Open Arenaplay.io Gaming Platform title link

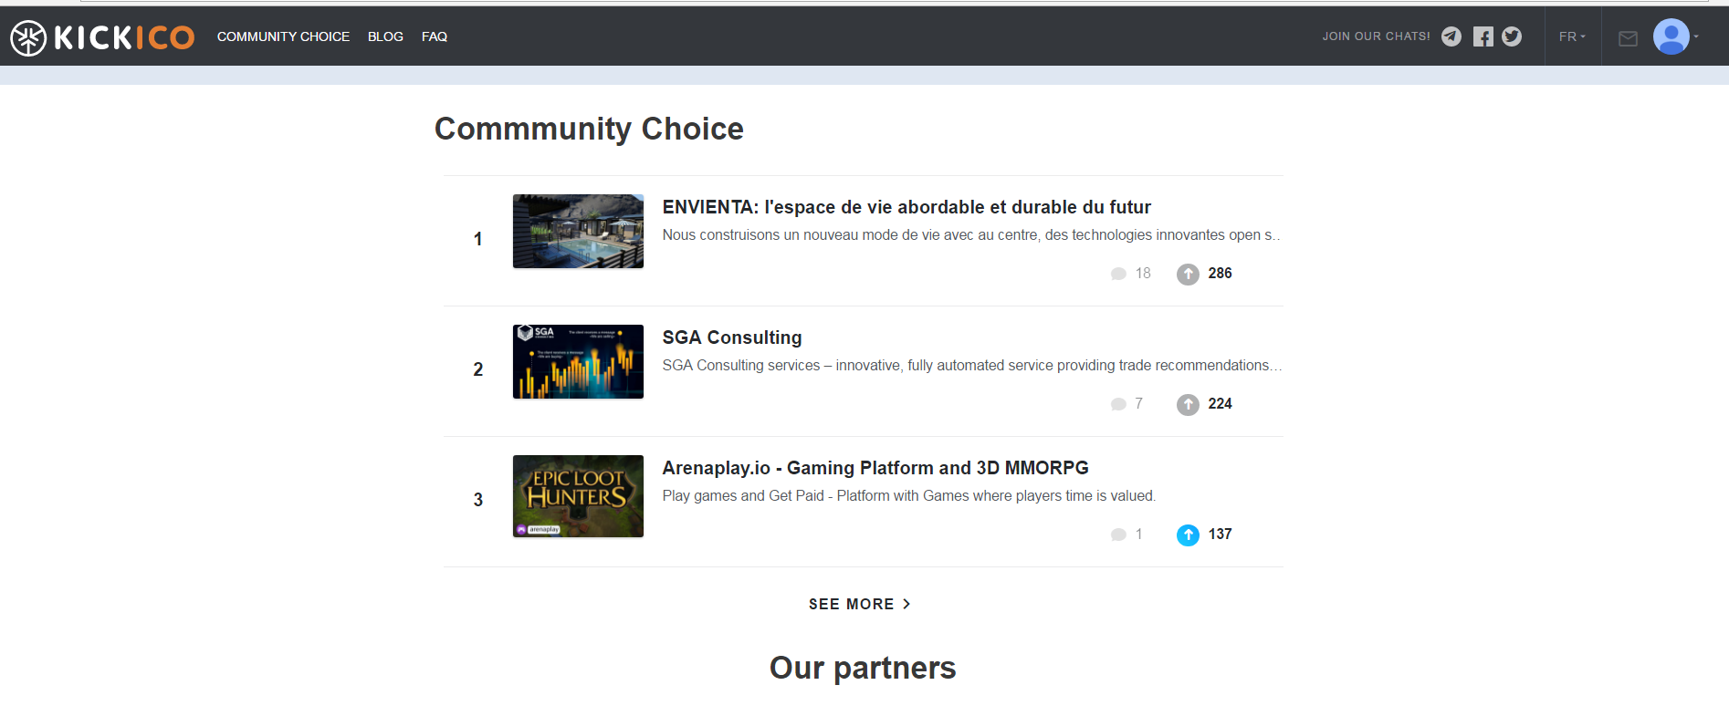pyautogui.click(x=875, y=468)
